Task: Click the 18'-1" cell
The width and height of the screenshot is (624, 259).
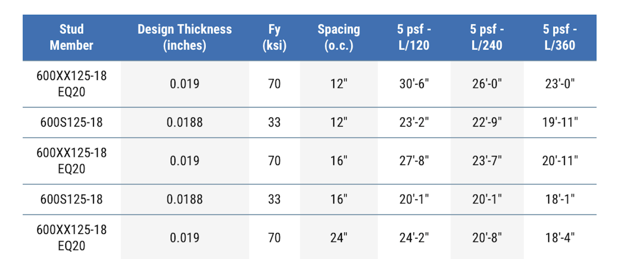Action: 560,199
